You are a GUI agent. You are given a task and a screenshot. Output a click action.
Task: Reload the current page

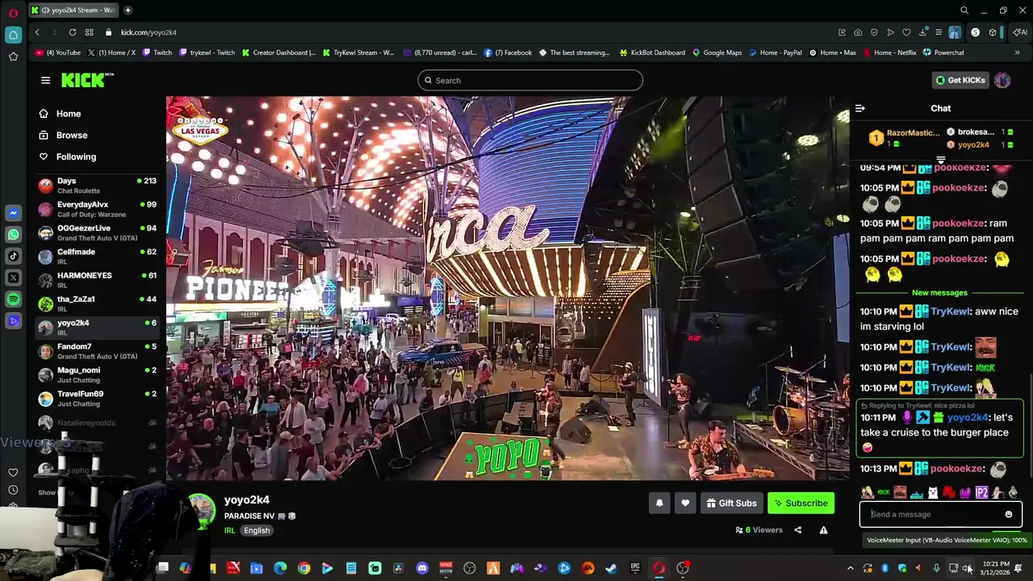point(73,32)
